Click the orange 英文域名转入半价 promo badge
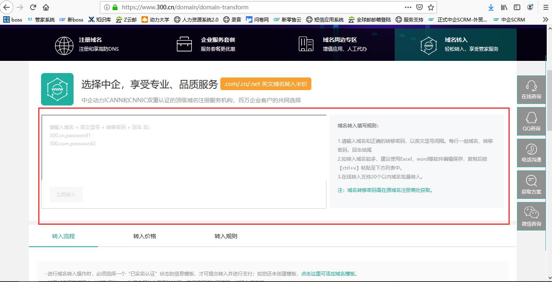This screenshot has width=552, height=282. [266, 84]
